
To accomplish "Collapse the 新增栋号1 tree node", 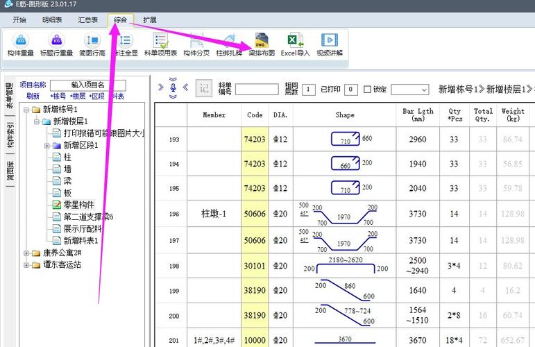I will [x=26, y=110].
